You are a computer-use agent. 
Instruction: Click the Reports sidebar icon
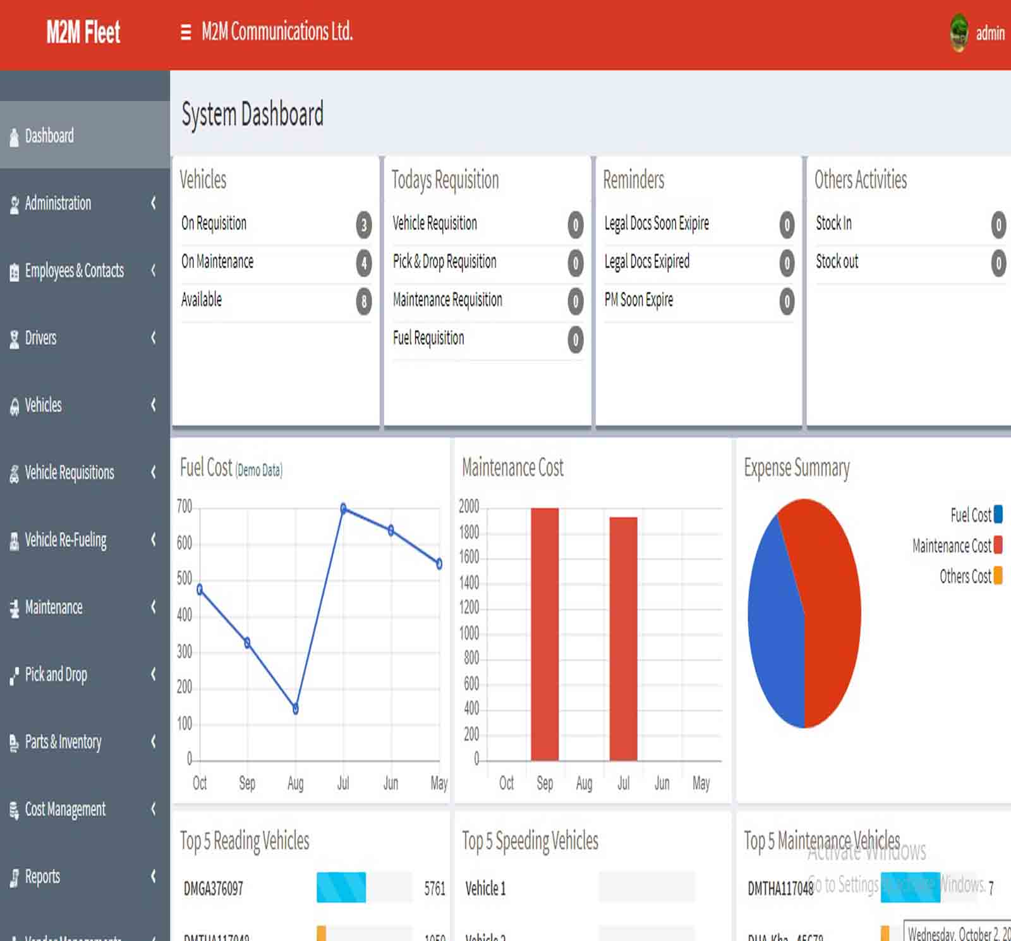tap(14, 878)
